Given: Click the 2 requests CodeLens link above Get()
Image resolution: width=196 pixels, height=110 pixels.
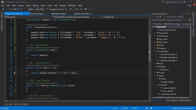Looking at the screenshot, I should point(43,48).
